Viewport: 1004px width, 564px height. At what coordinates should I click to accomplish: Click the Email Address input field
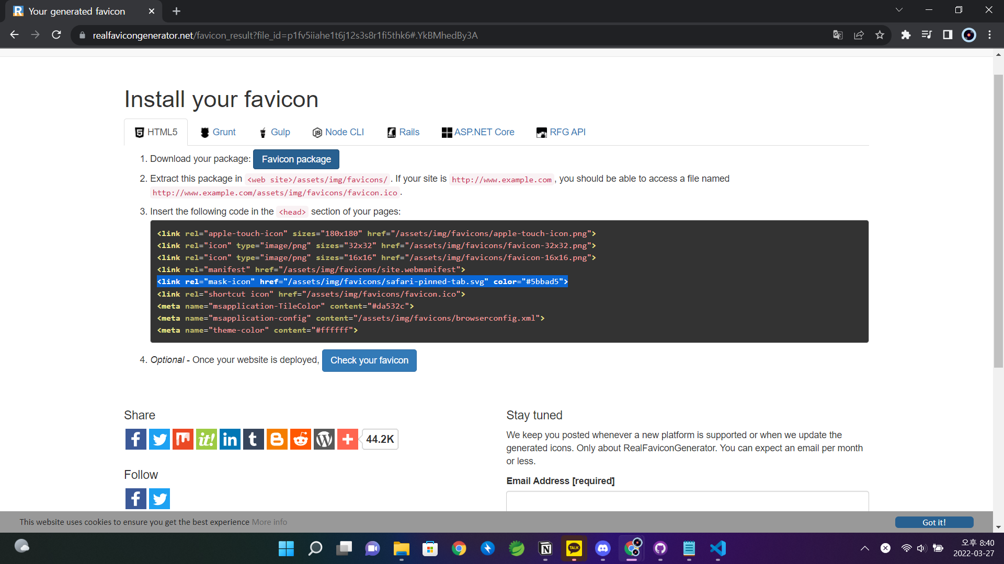pyautogui.click(x=687, y=501)
